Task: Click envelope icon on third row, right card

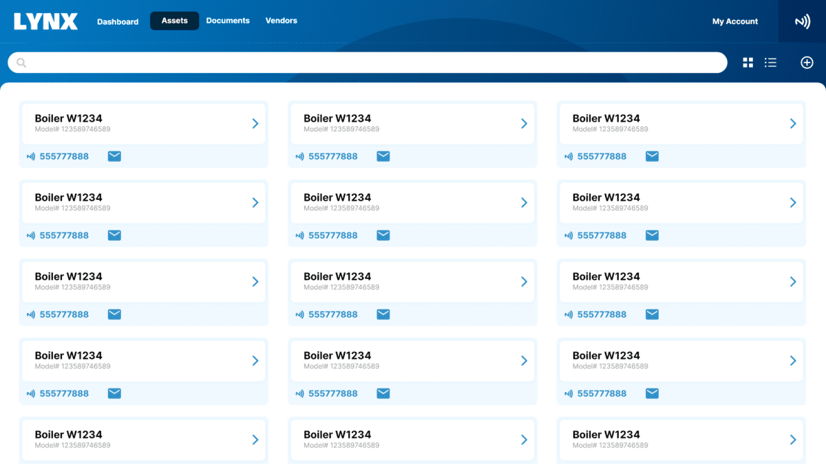Action: pos(652,314)
